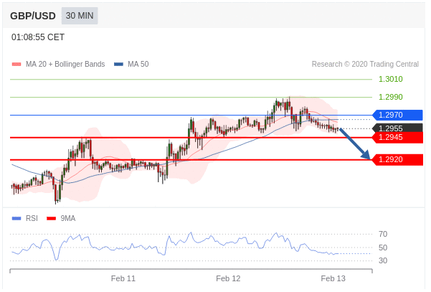Click the MA 20 + Bollinger Bands legend swatch
Viewport: 431px width, 292px height.
16,65
